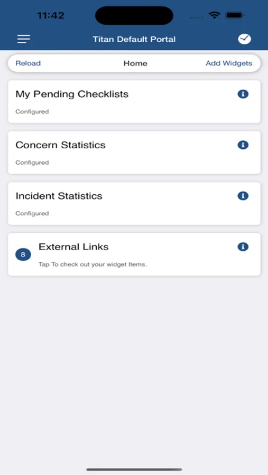268x475 pixels.
Task: Open info icon for Concern Statistics
Action: pyautogui.click(x=243, y=145)
